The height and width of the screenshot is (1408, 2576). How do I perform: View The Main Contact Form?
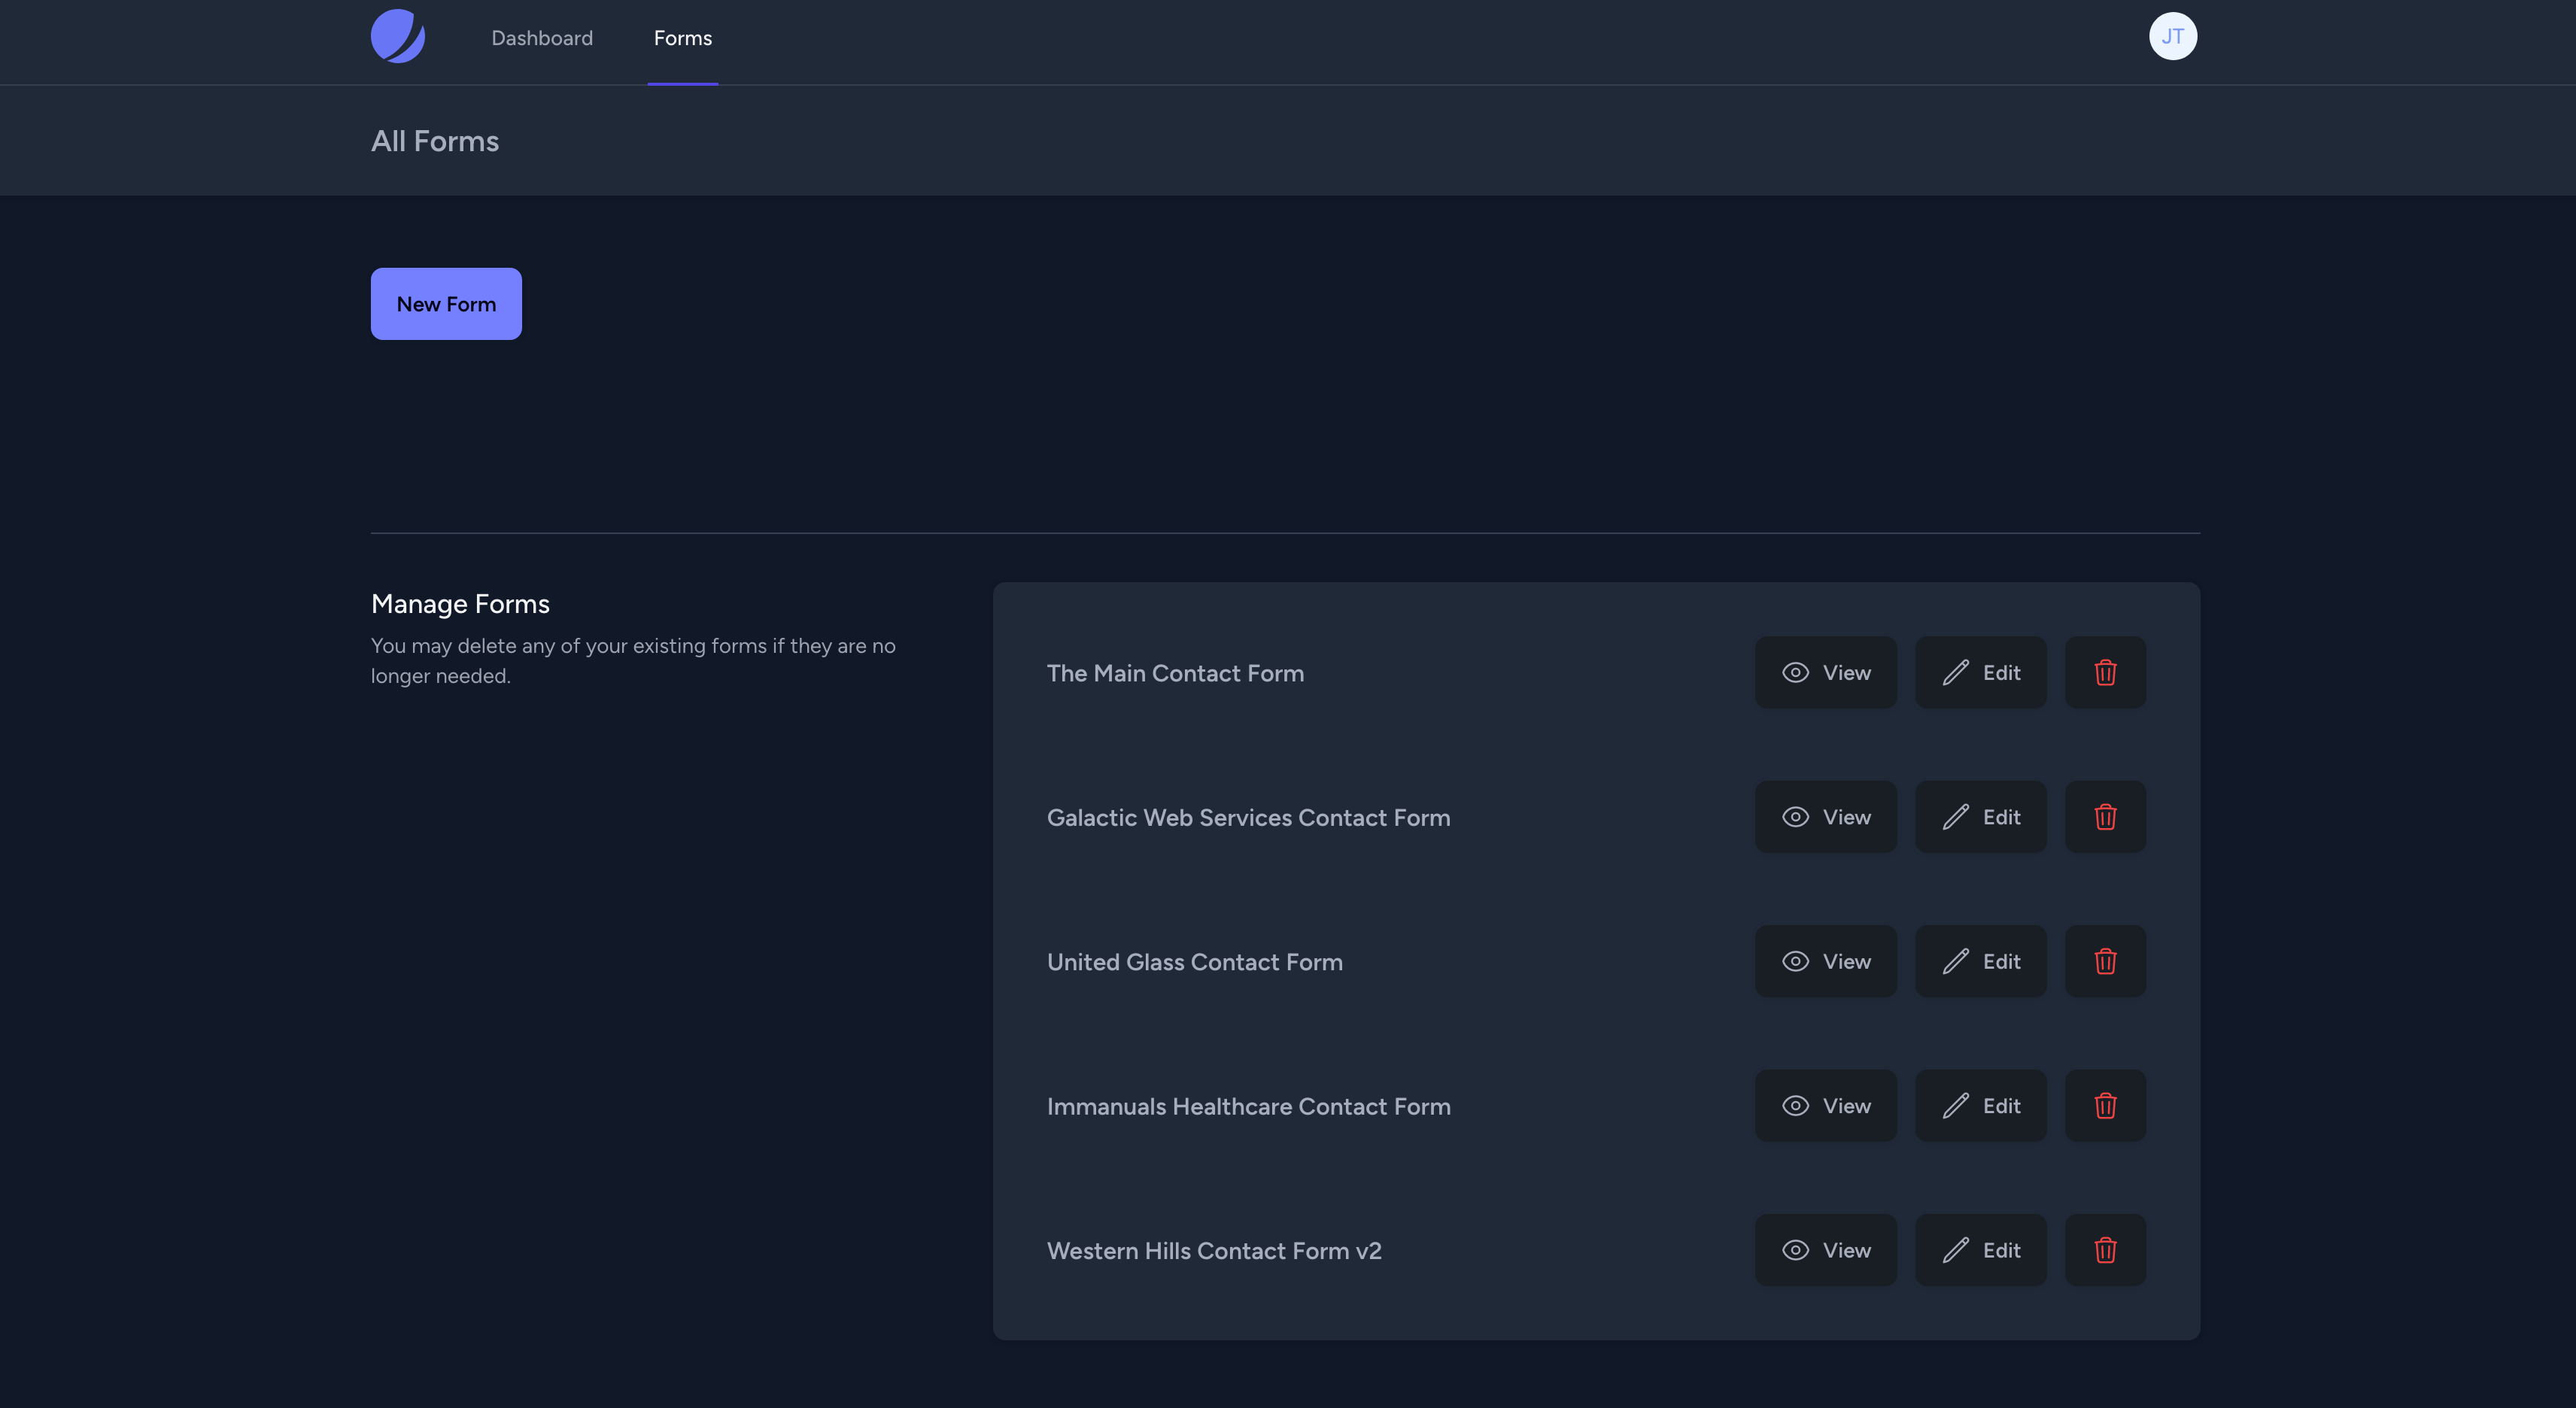[1826, 673]
